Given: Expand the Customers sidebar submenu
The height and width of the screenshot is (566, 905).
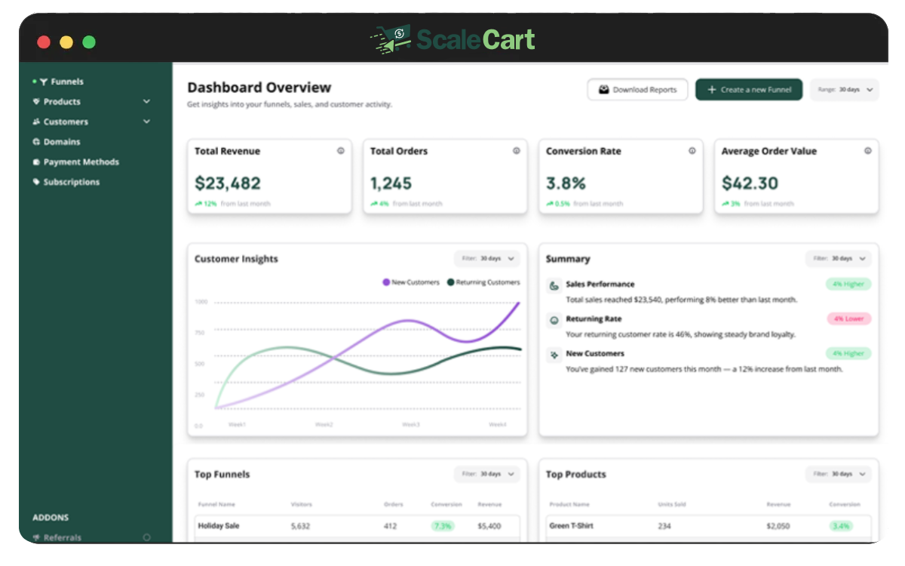Looking at the screenshot, I should pos(146,122).
